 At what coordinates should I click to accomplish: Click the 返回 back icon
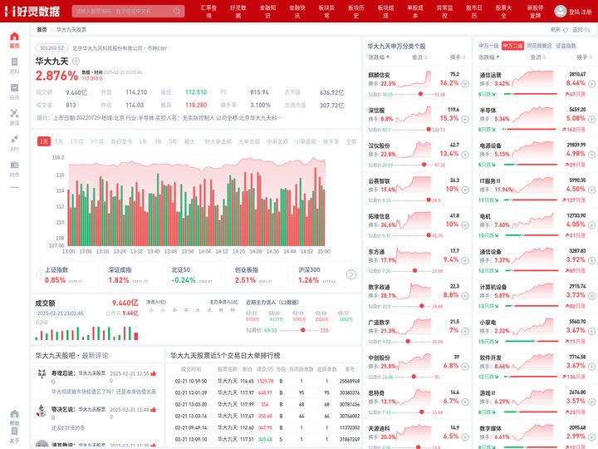587,30
